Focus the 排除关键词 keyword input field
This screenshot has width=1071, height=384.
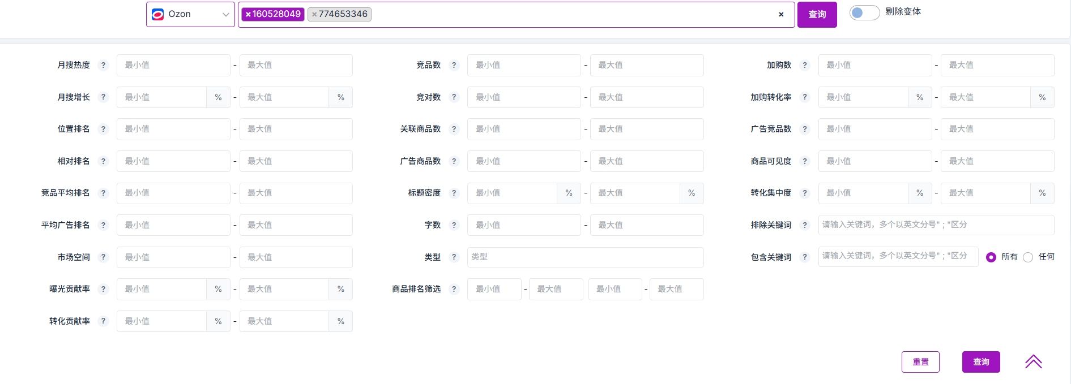936,225
